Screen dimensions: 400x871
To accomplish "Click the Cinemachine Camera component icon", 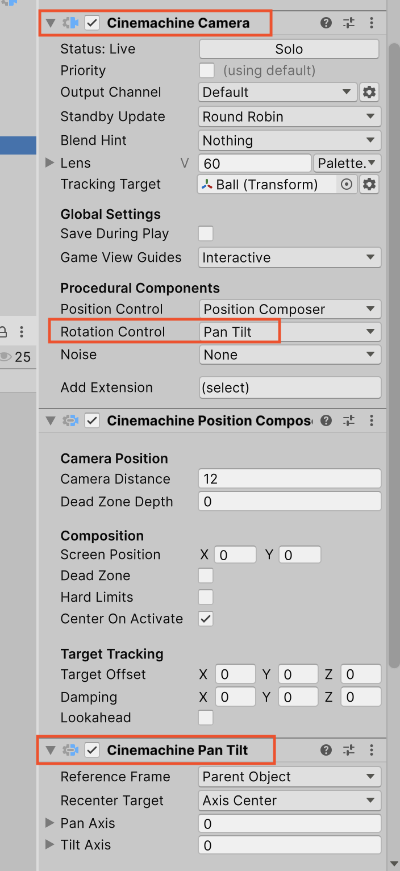I will pyautogui.click(x=69, y=23).
